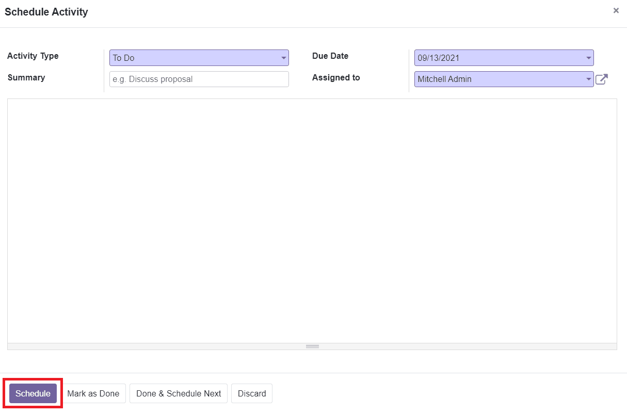Click the notes area resize handle
Image resolution: width=627 pixels, height=414 pixels.
pyautogui.click(x=312, y=346)
